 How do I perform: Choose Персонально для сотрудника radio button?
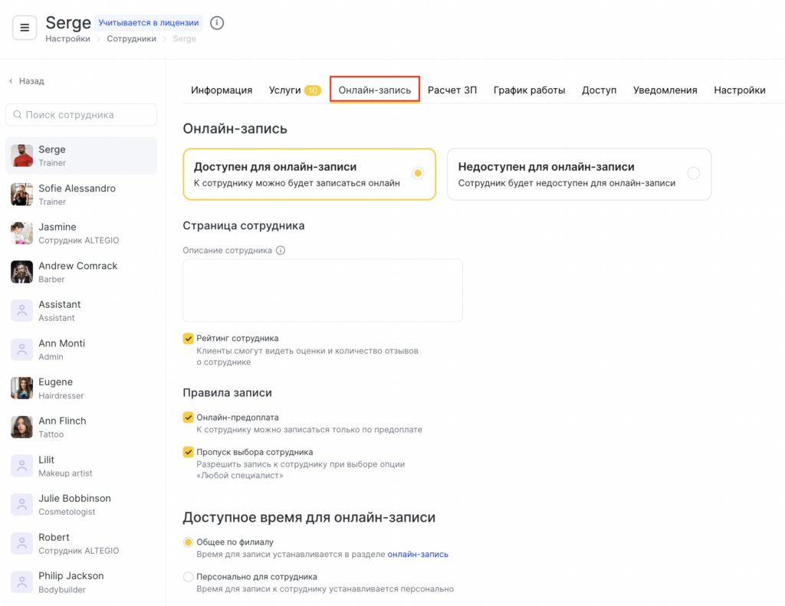click(188, 577)
